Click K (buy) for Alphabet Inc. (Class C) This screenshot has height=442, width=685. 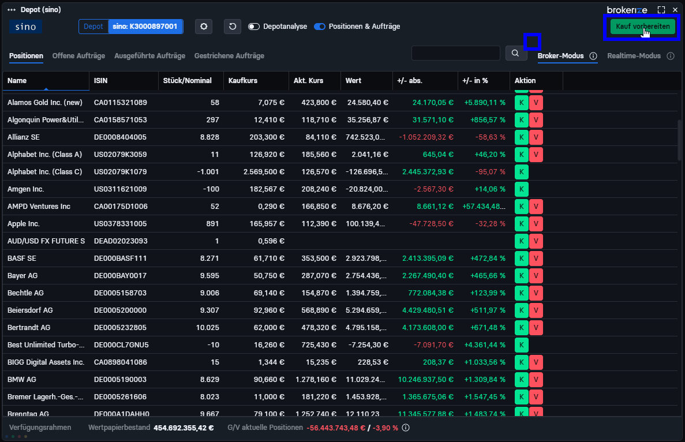pyautogui.click(x=522, y=171)
